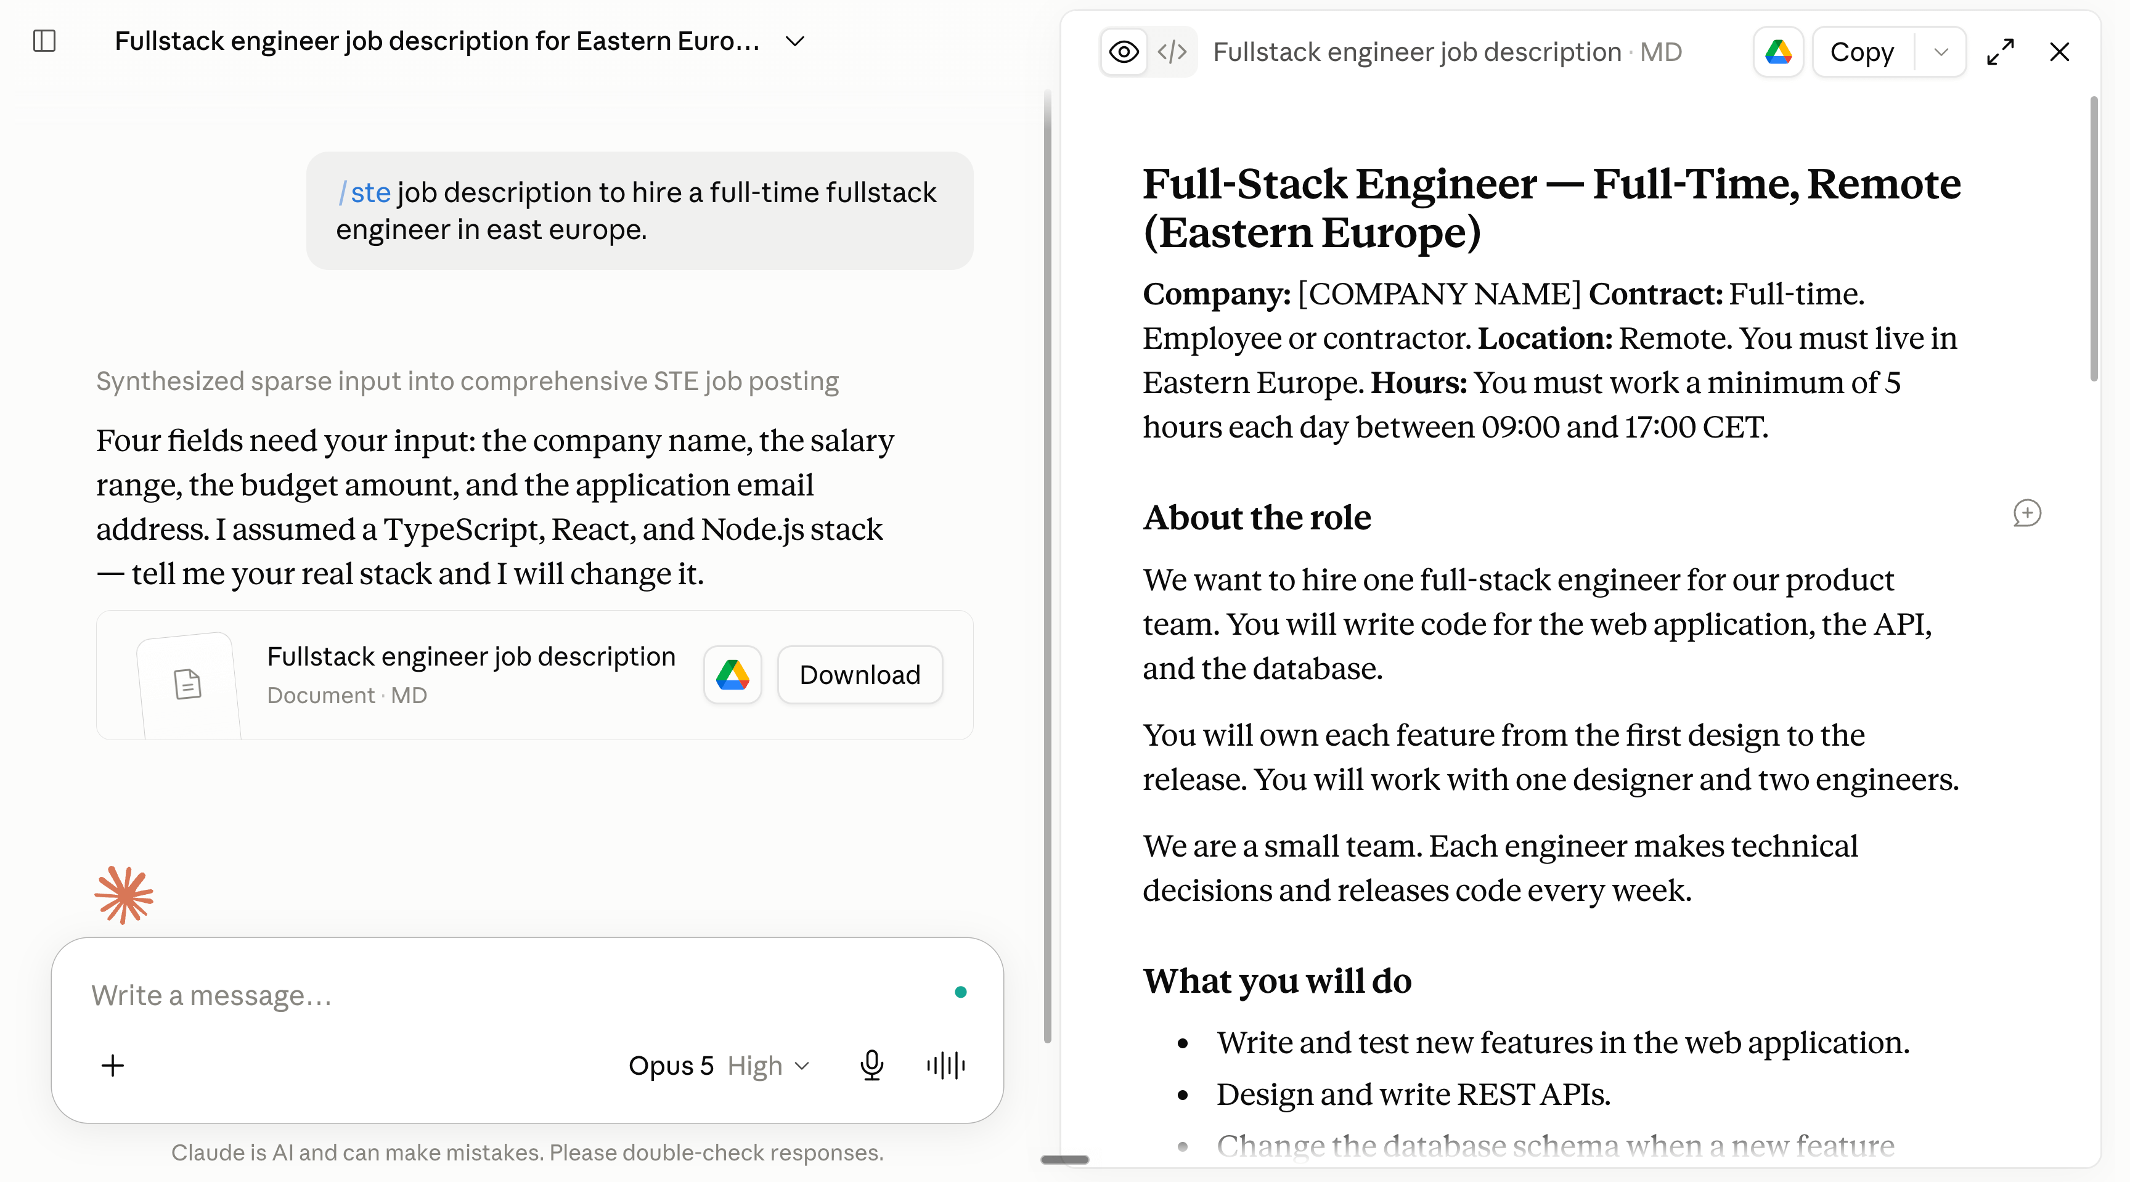
Task: Switch to code view toggle
Action: point(1172,52)
